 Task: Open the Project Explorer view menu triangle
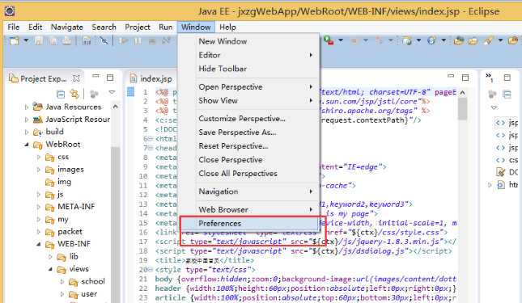point(112,92)
